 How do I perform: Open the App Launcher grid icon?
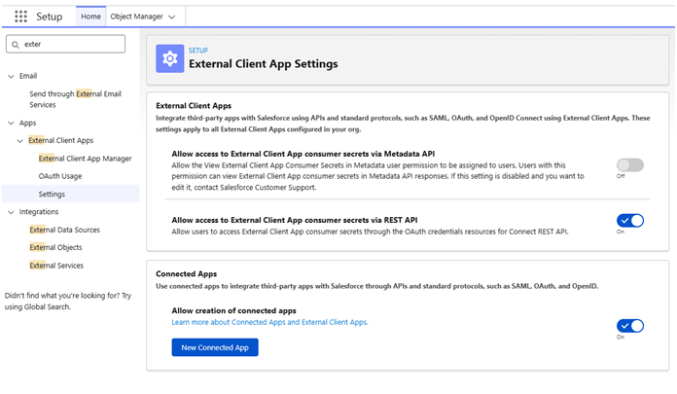tap(21, 17)
